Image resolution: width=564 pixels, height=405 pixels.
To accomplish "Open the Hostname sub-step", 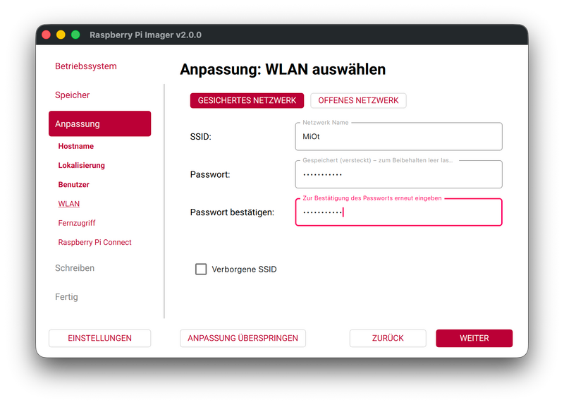I will (x=76, y=146).
